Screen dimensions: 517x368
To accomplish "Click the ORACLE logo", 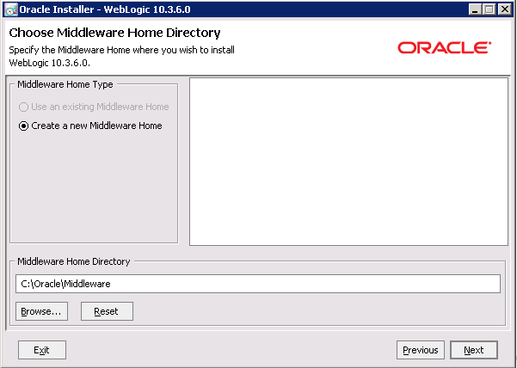I will click(445, 48).
